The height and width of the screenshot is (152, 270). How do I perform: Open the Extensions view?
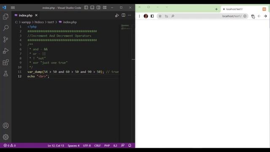[x=5, y=62]
